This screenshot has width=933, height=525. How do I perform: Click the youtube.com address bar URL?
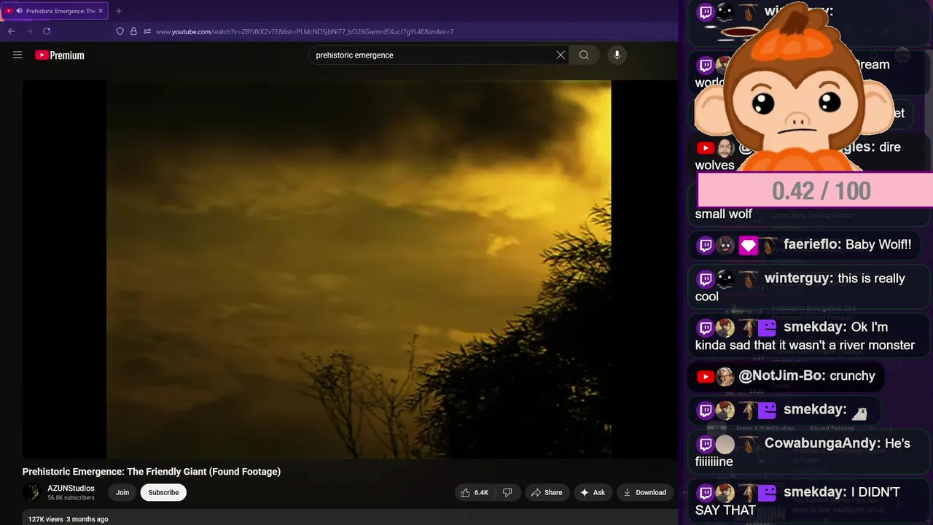pyautogui.click(x=305, y=31)
